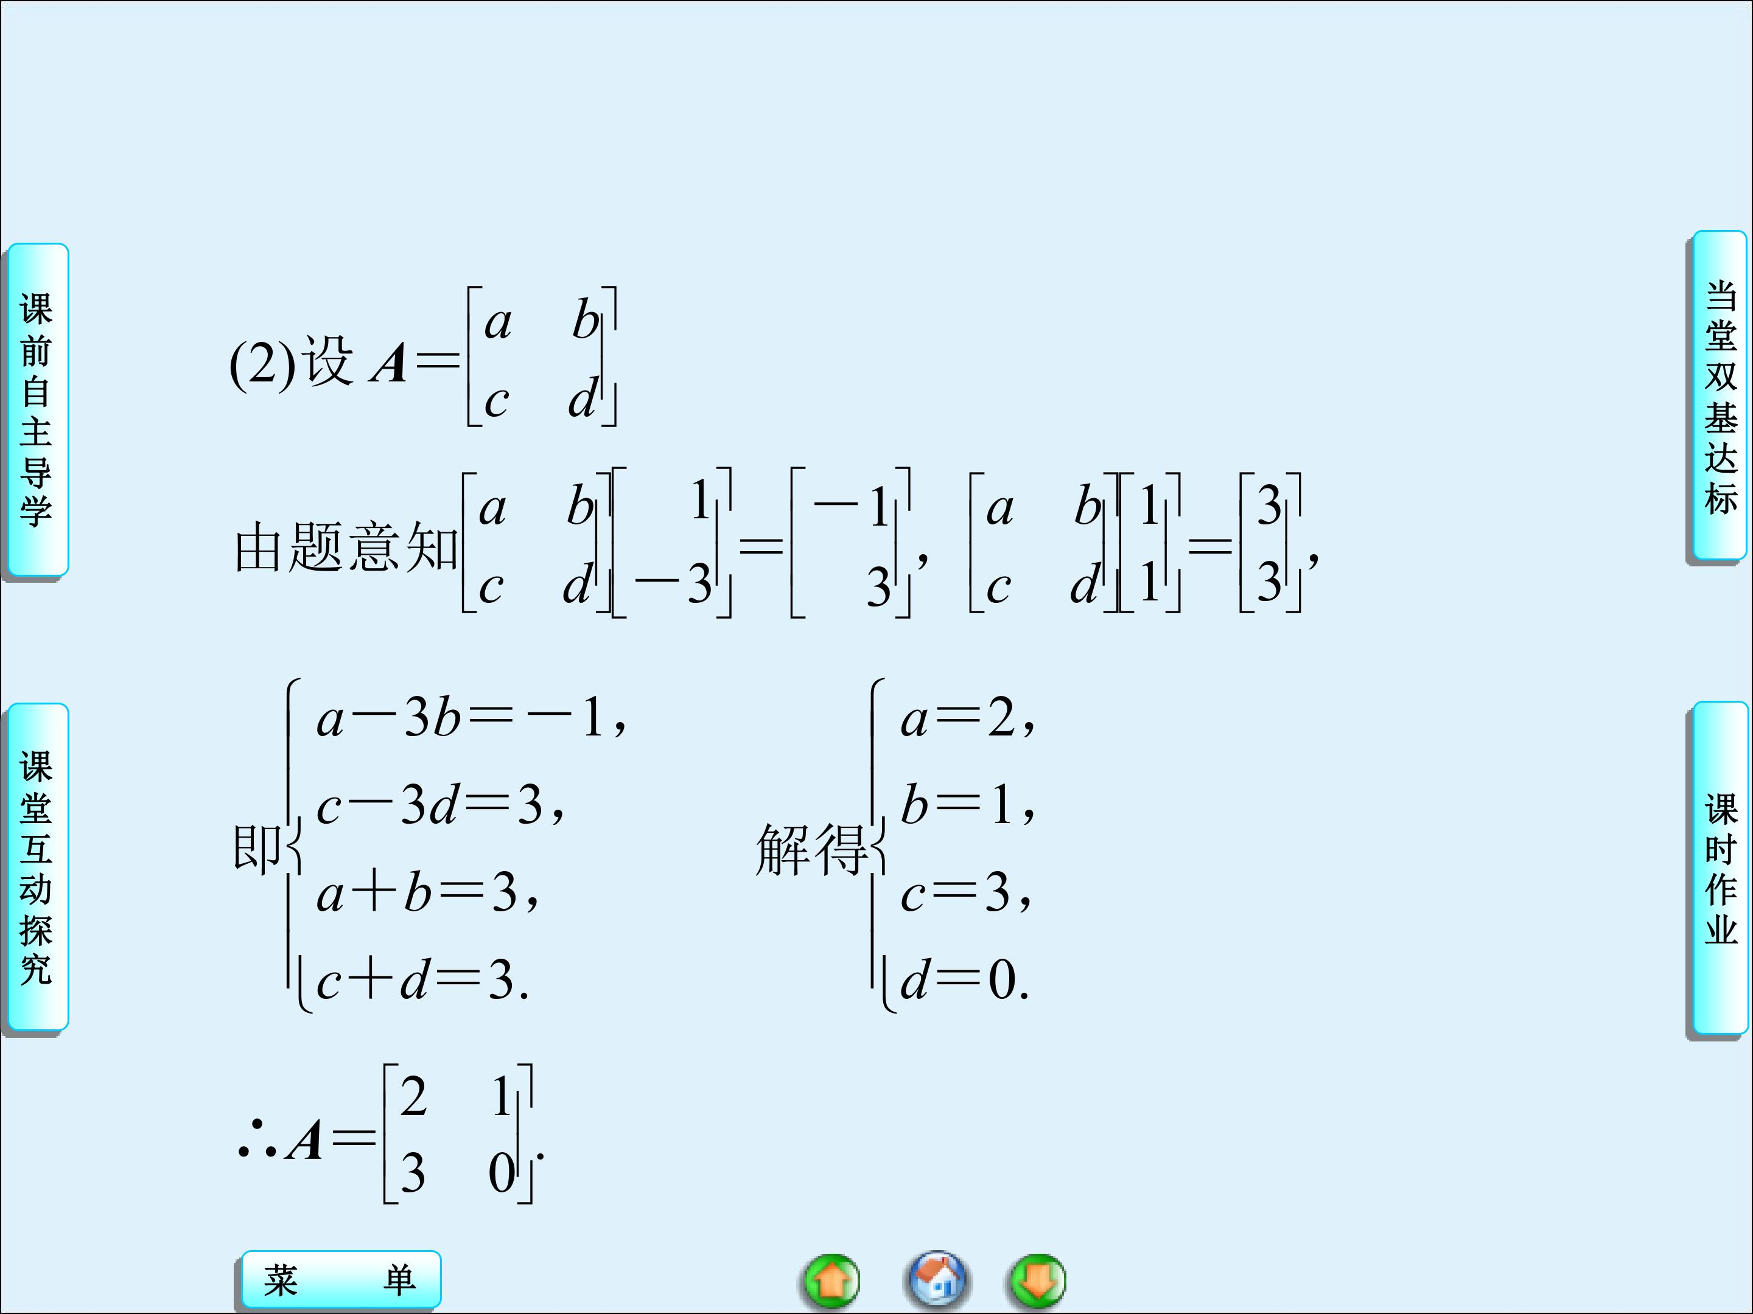
Task: Click the equation a+b=3
Action: (427, 894)
